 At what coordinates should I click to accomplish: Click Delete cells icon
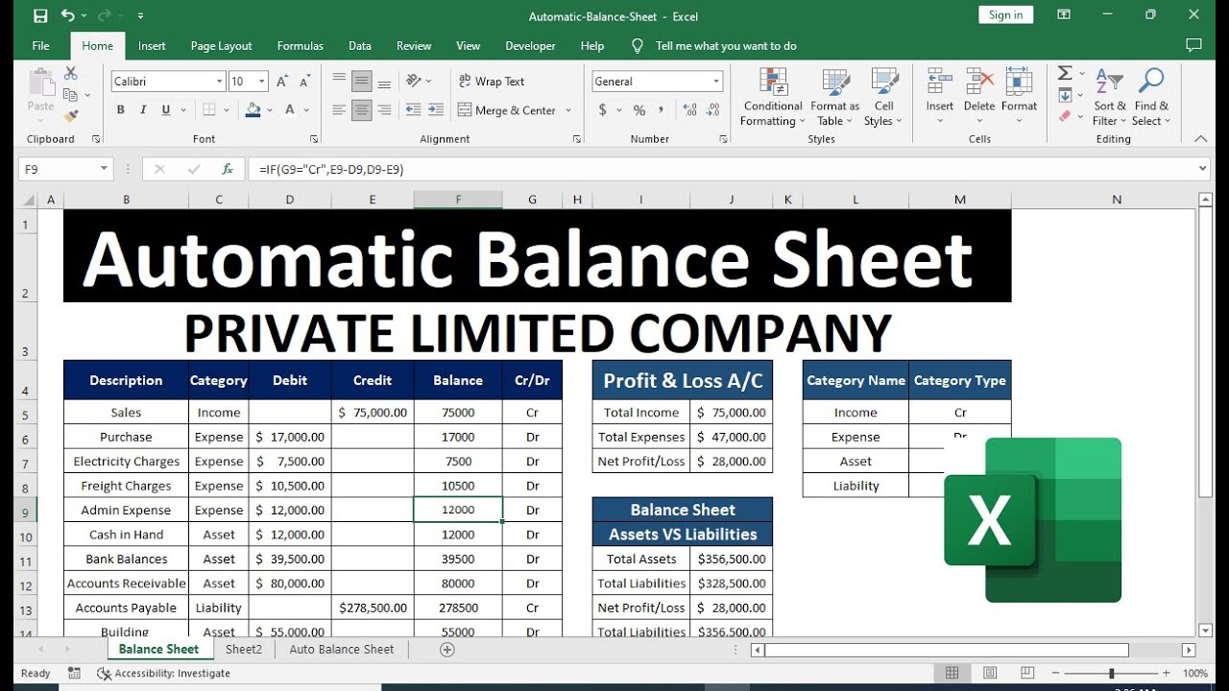[979, 82]
